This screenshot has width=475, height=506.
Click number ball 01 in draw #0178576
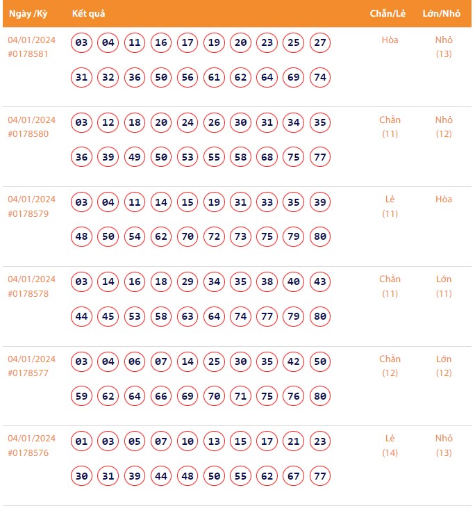coord(82,442)
